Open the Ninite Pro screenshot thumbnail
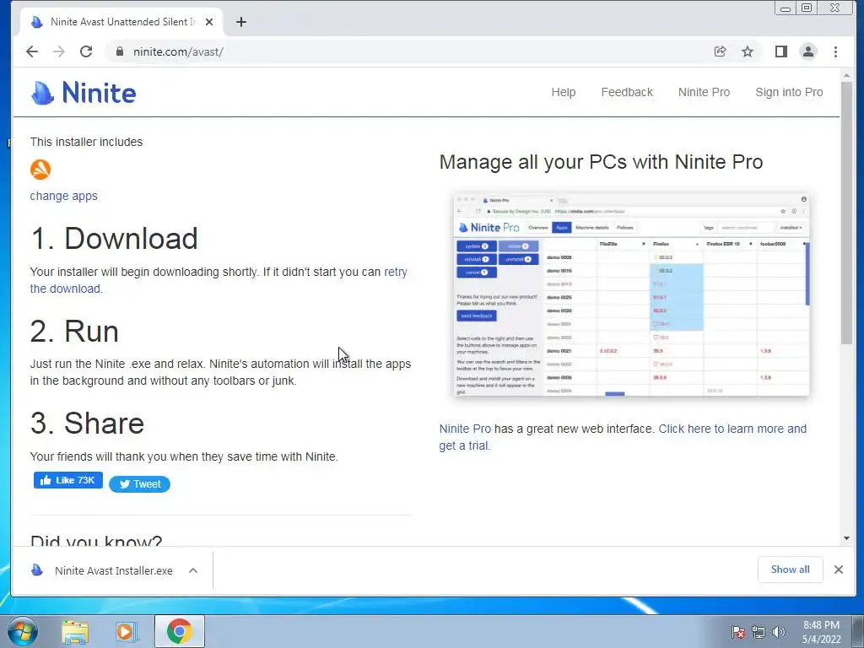 point(631,294)
